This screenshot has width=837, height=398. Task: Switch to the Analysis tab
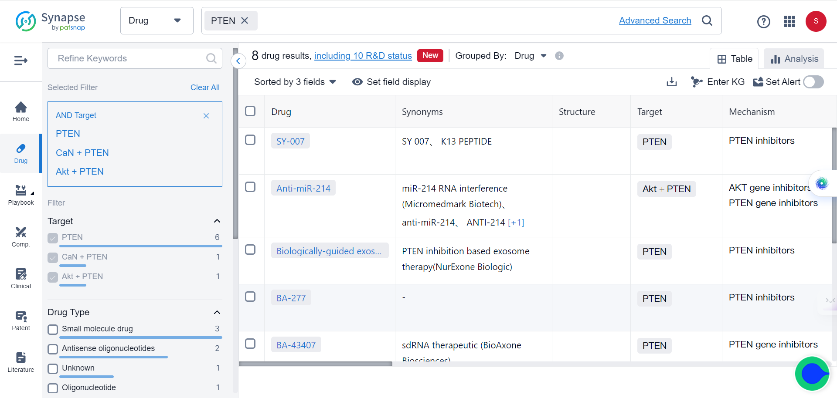[x=794, y=59]
